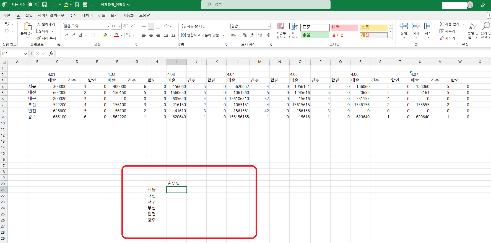Align text left

[144, 35]
